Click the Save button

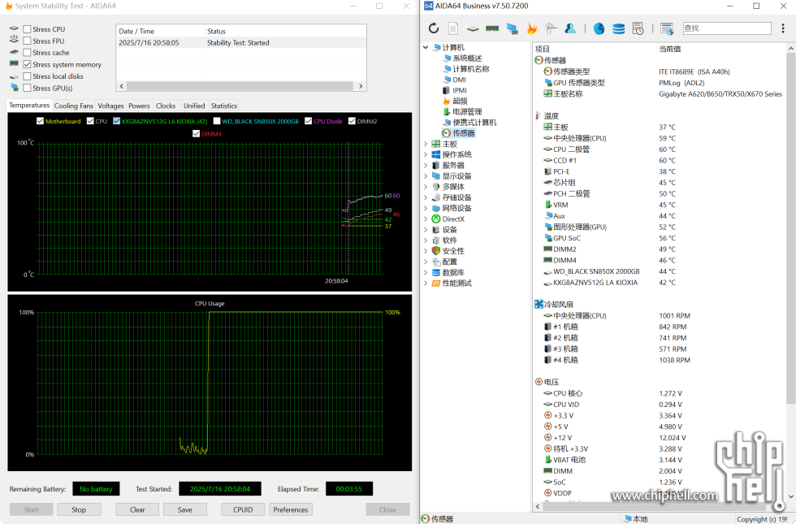click(x=185, y=510)
